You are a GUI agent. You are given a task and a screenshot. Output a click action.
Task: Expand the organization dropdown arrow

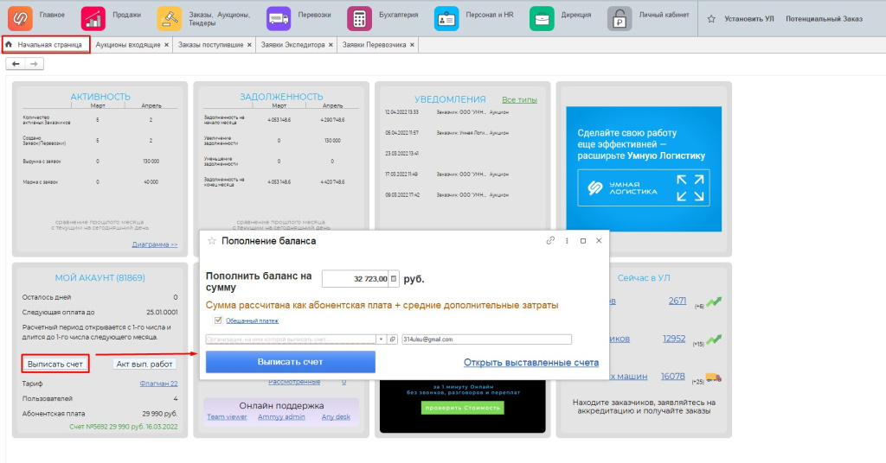[382, 339]
